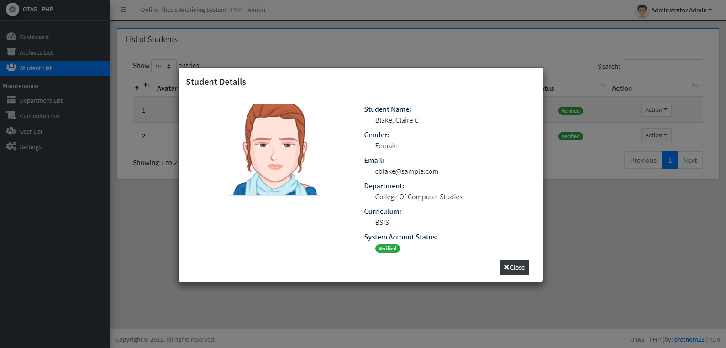This screenshot has width=726, height=348.
Task: Select page 1 in pagination
Action: [670, 161]
